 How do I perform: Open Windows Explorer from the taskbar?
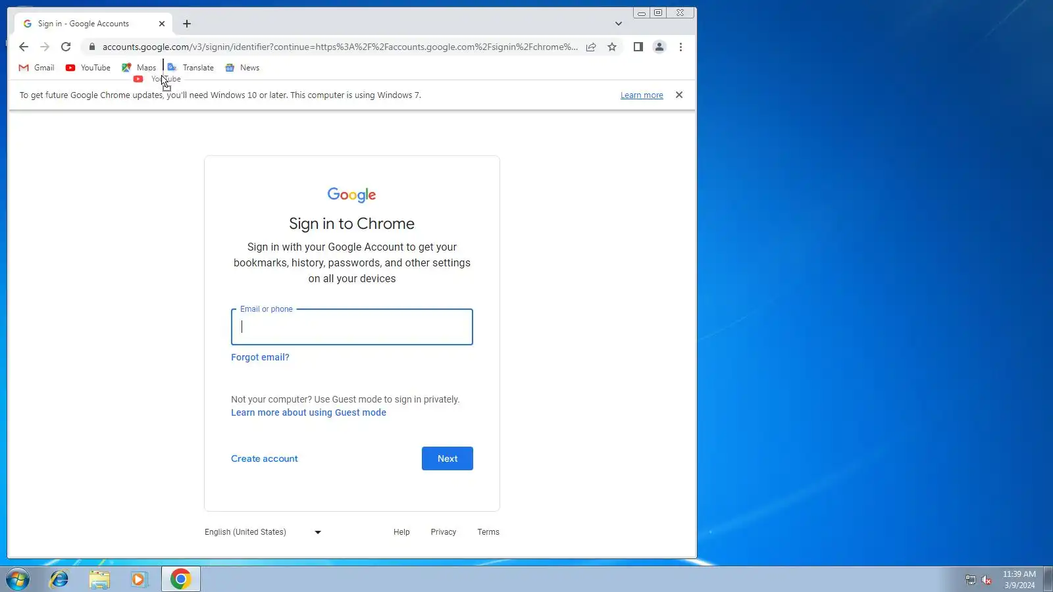(99, 579)
